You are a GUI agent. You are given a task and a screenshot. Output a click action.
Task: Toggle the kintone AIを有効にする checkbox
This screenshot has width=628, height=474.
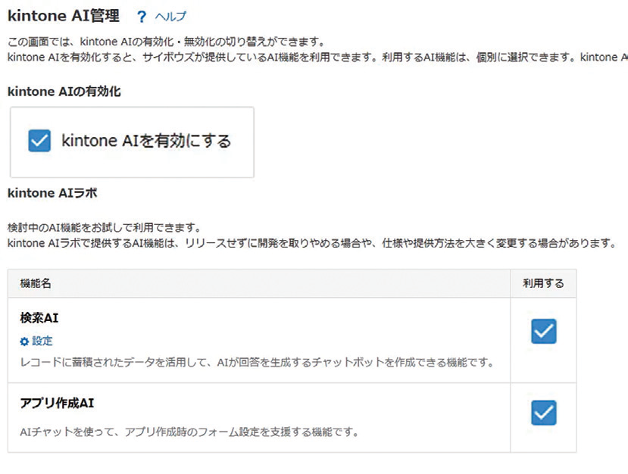click(39, 141)
